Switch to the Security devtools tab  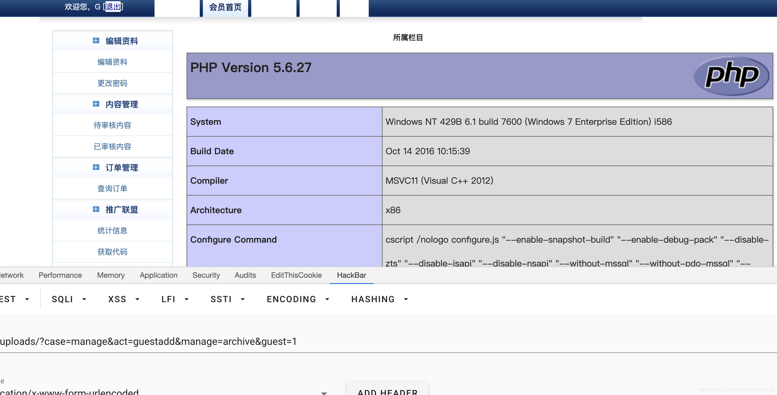pos(206,275)
